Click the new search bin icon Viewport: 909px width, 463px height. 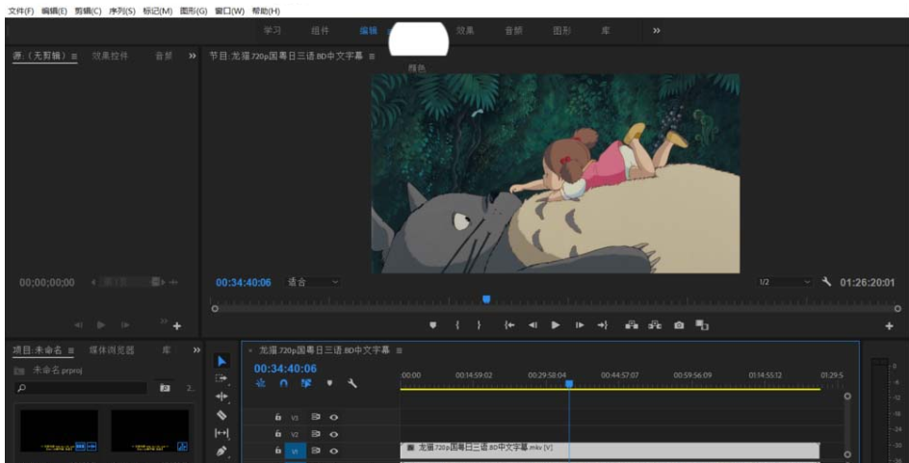click(x=166, y=388)
